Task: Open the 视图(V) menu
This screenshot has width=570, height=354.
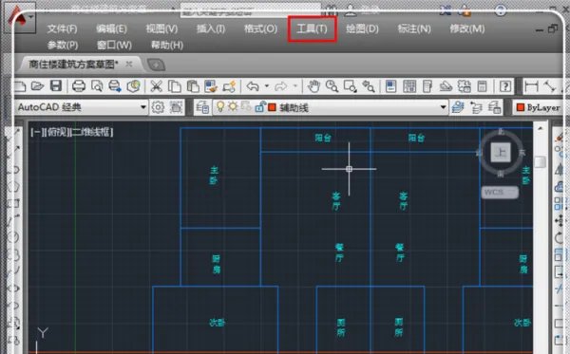Action: (161, 28)
